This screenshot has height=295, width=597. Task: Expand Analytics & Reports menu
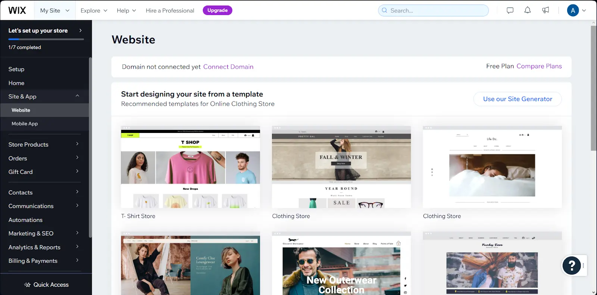tap(44, 247)
